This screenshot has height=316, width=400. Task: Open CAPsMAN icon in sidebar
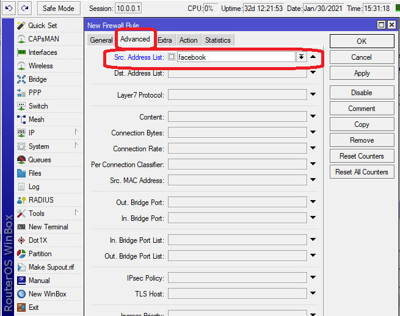pyautogui.click(x=21, y=39)
